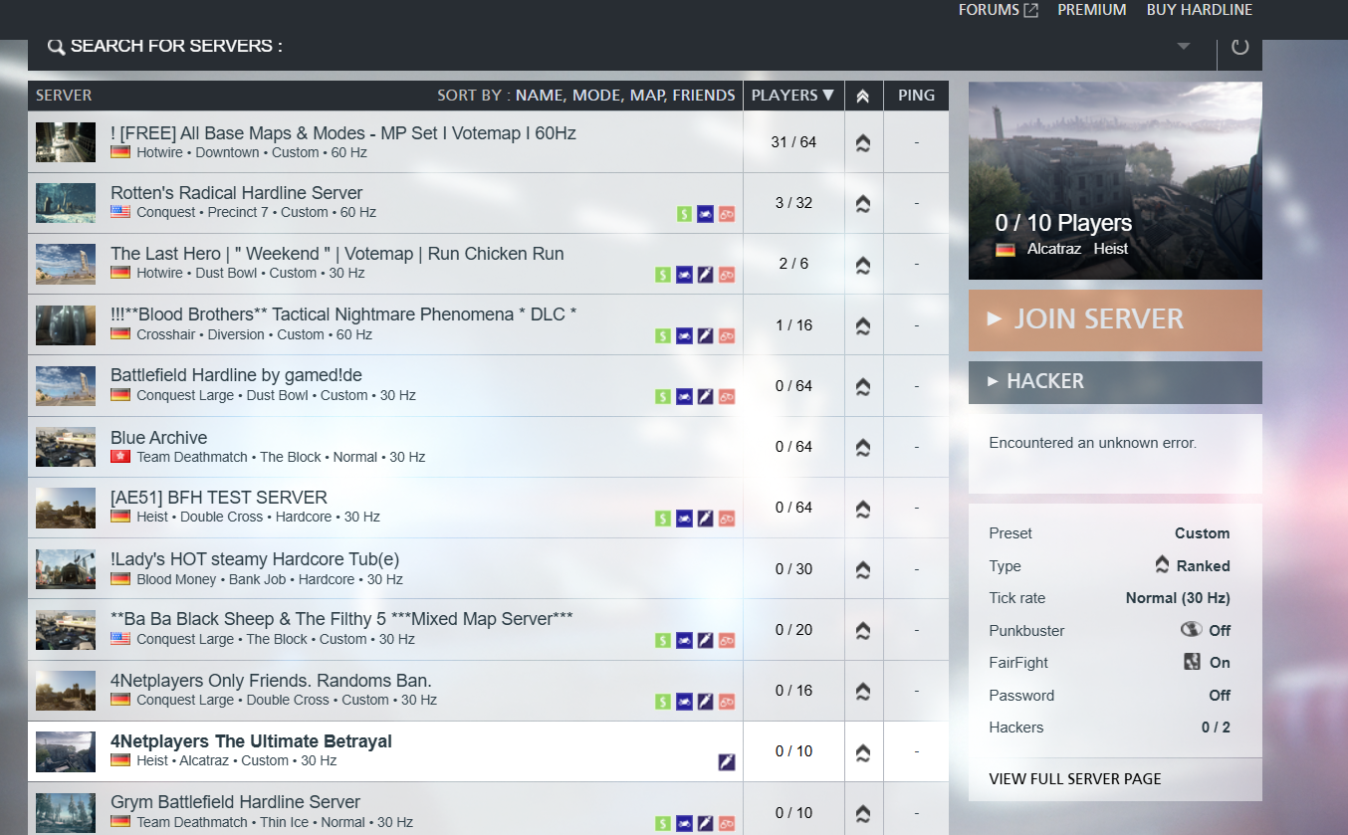Click the 'Custom' preset value in details
Screen dimensions: 1348x835
(1203, 533)
